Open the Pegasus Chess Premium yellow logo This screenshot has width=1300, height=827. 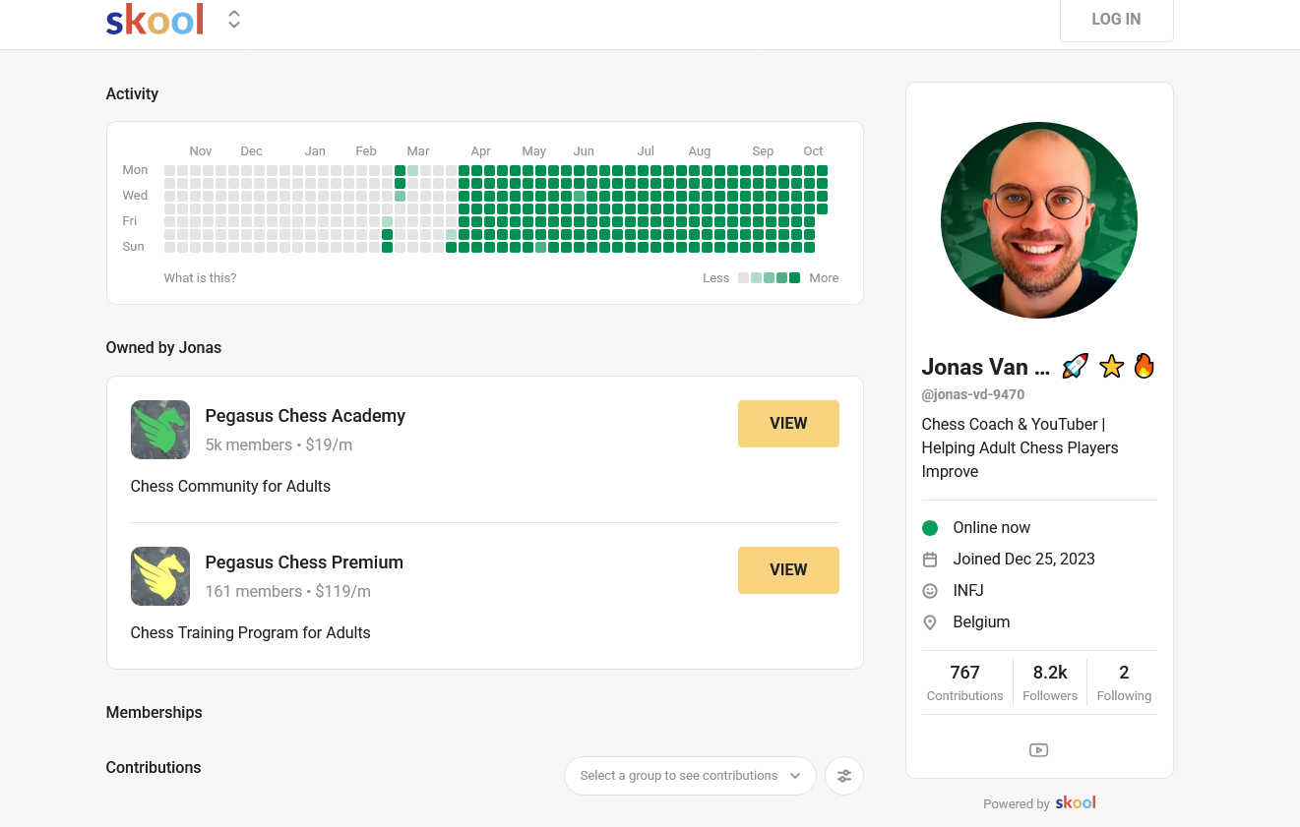pyautogui.click(x=160, y=576)
